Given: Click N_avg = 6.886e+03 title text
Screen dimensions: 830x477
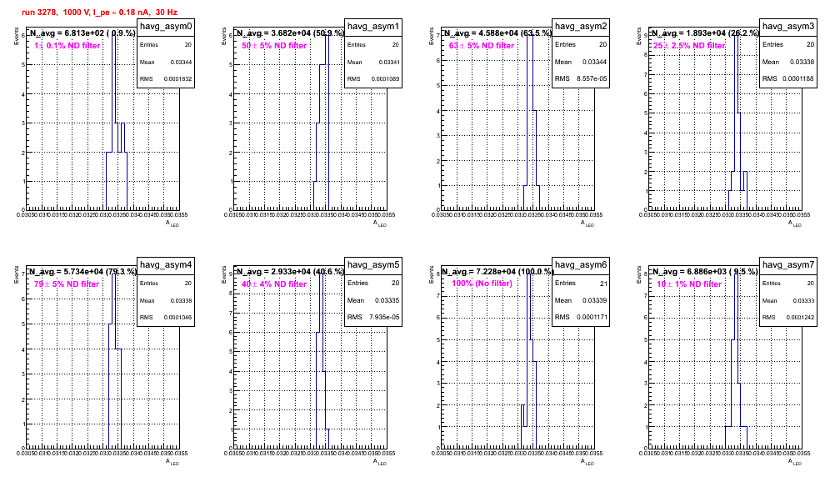Looking at the screenshot, I should click(705, 271).
